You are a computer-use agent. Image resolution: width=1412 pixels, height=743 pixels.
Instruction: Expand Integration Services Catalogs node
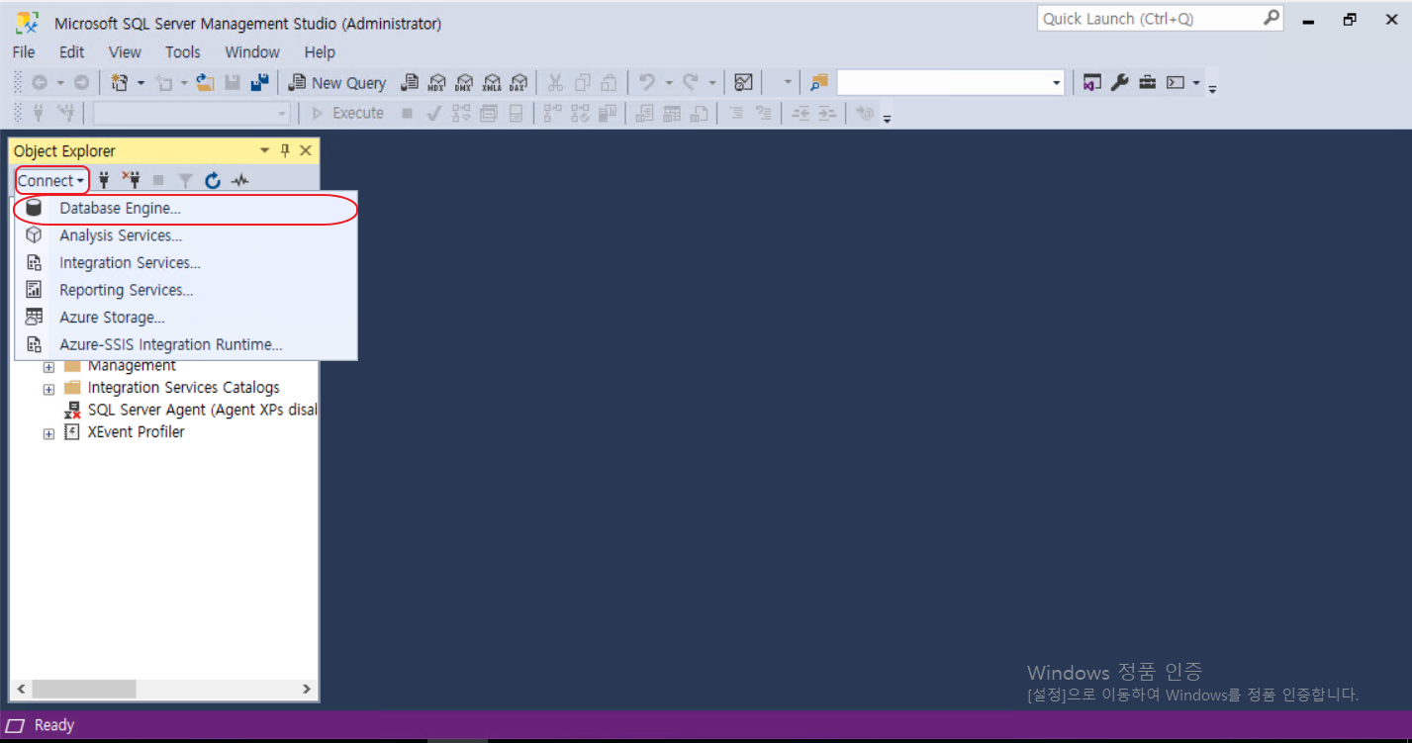coord(48,389)
